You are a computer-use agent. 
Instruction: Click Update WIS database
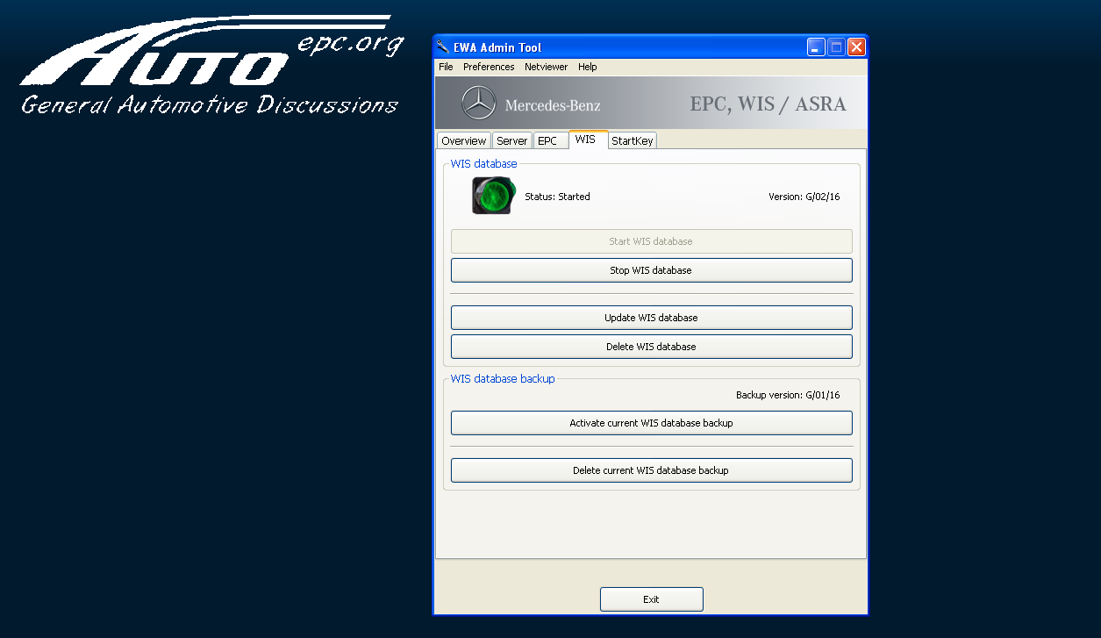pyautogui.click(x=651, y=318)
